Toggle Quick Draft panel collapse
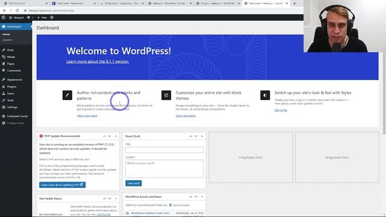The height and width of the screenshot is (217, 386). pos(202,136)
